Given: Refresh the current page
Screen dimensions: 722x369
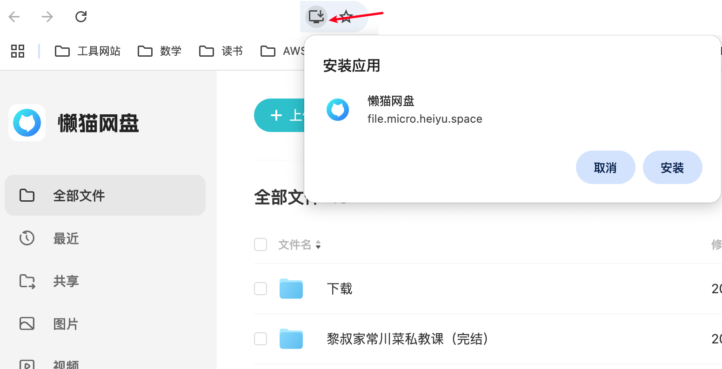Looking at the screenshot, I should tap(80, 16).
